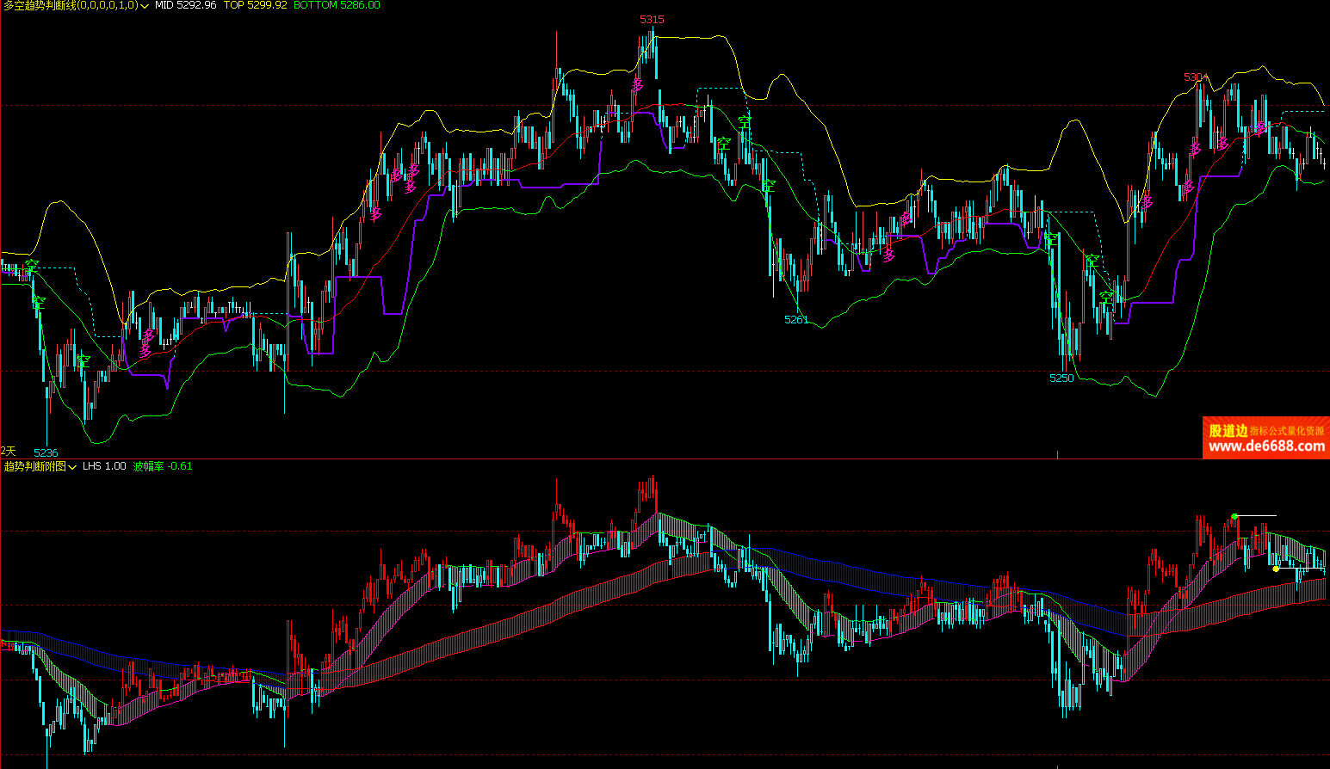Click the 2天 period label

[9, 451]
